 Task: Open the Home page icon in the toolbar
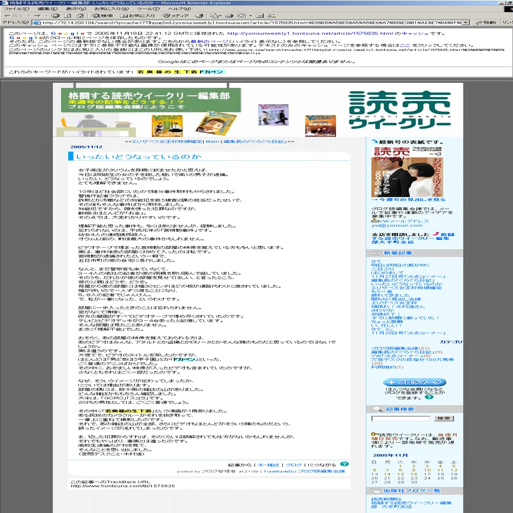pos(80,15)
